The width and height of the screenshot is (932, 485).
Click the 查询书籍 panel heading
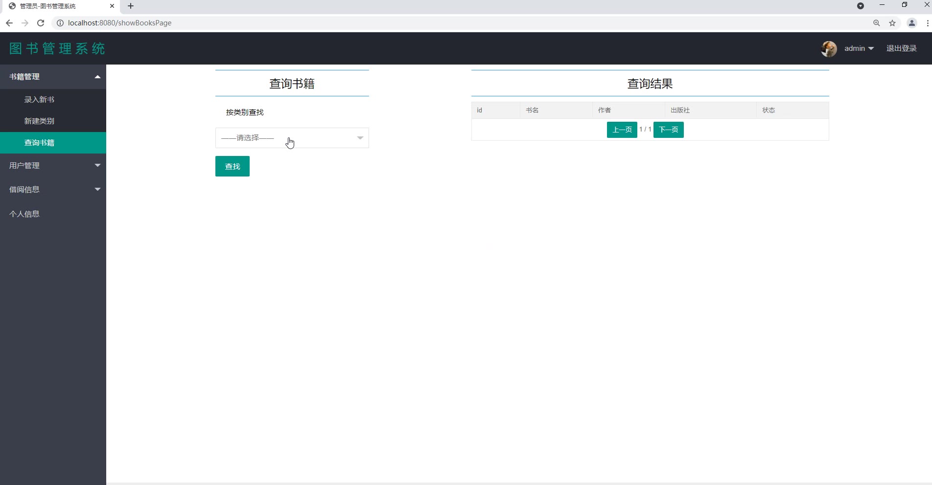pyautogui.click(x=292, y=84)
